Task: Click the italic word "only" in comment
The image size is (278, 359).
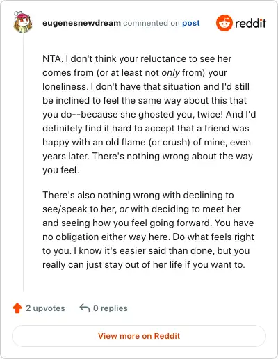Action: [170, 73]
